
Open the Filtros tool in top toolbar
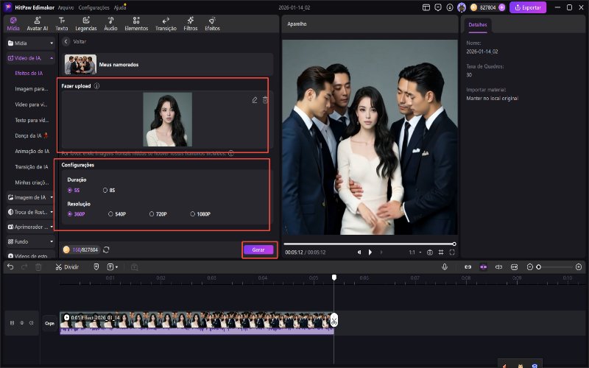coord(190,24)
